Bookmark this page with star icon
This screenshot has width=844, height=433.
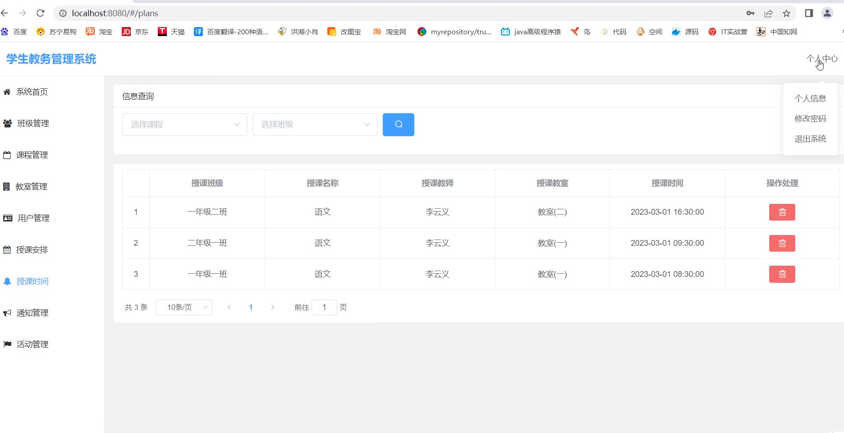(786, 13)
